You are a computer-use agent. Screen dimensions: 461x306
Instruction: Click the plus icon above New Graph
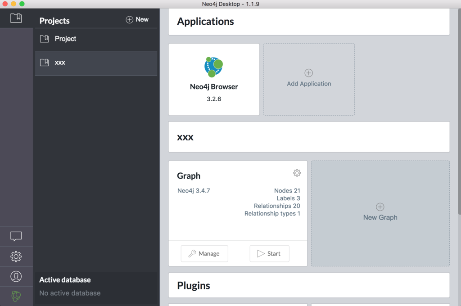[x=380, y=207]
